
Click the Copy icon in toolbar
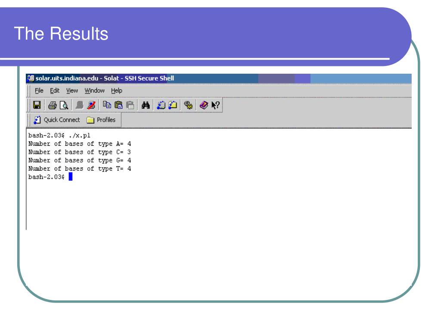107,105
